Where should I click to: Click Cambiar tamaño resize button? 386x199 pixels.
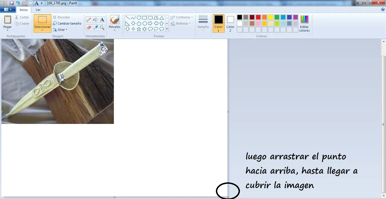point(67,23)
